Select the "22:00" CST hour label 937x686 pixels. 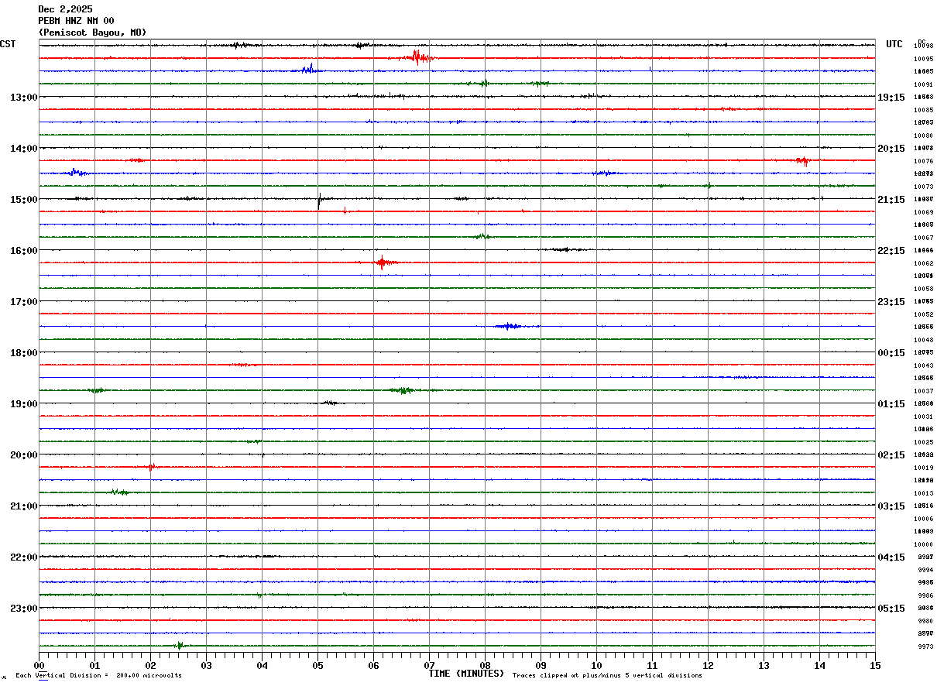tap(23, 557)
